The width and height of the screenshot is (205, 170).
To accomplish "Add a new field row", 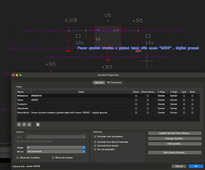I will (x=19, y=124).
